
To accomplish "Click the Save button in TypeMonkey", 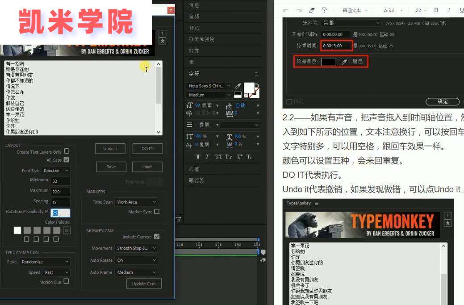I will tap(111, 167).
